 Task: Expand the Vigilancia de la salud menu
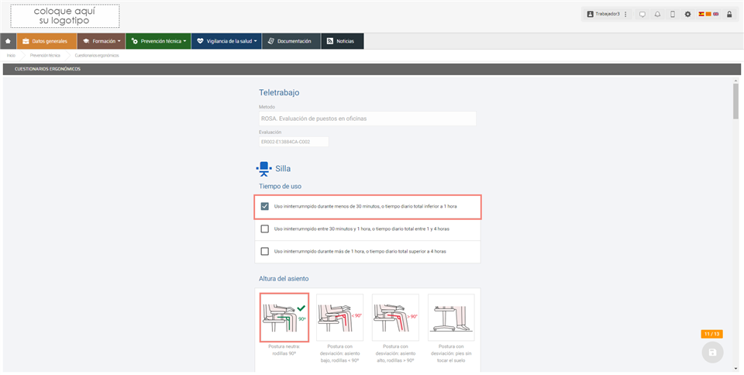226,41
